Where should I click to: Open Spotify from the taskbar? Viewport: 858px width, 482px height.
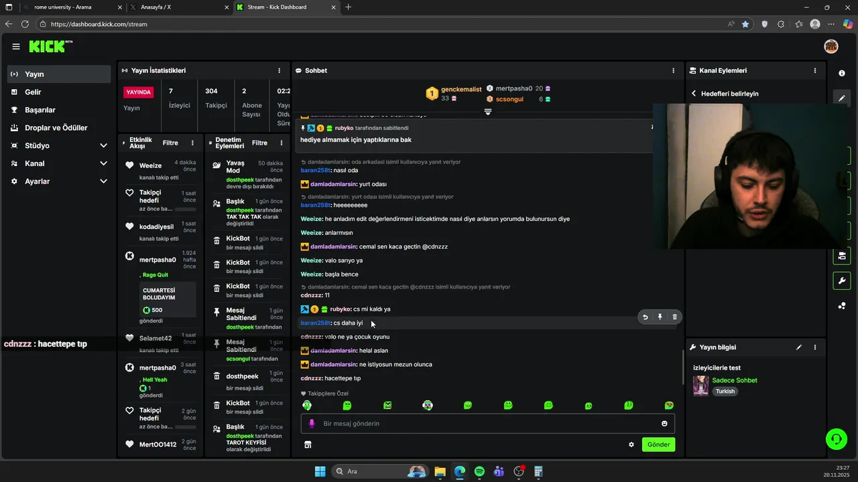point(479,471)
